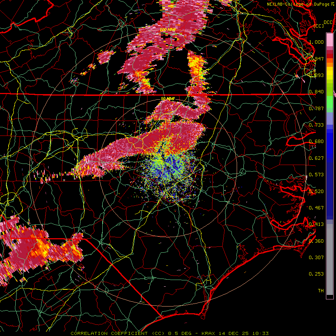This screenshot has height=336, width=336.
Task: Click the 0.840 legend value
Action: tap(316, 91)
